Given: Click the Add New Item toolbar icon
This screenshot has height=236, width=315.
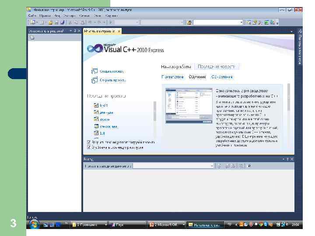Looking at the screenshot, I should point(42,22).
